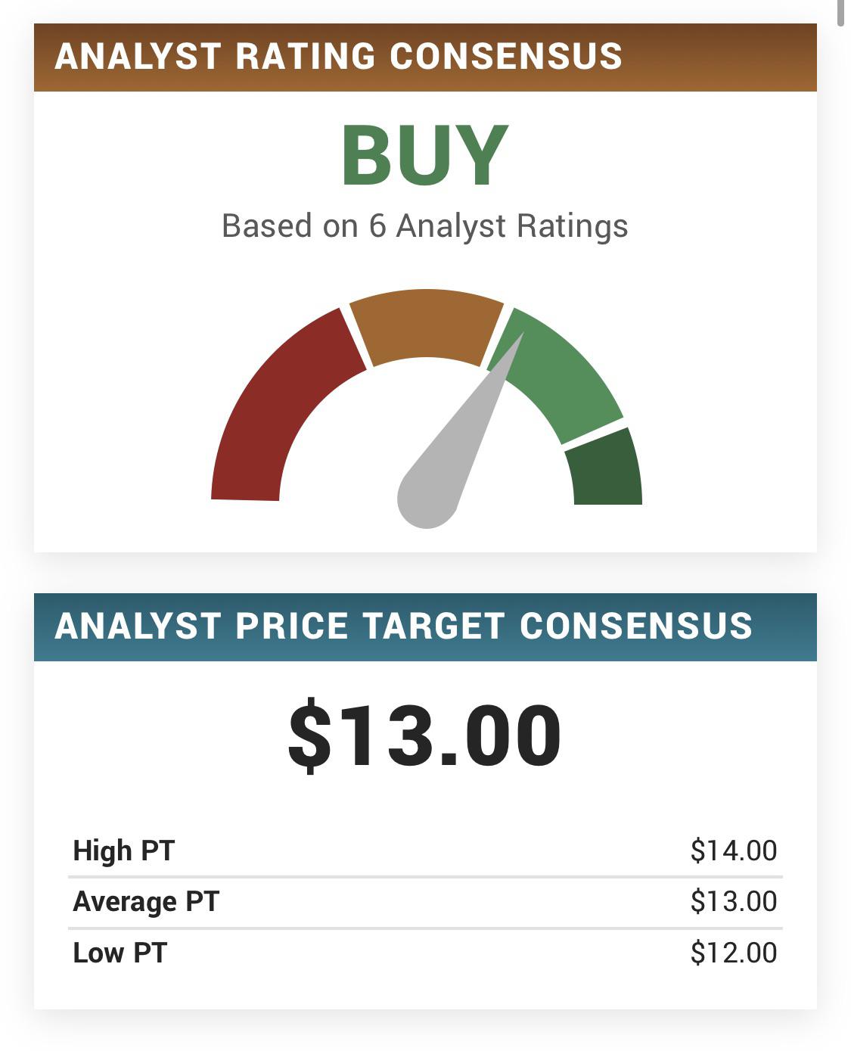The width and height of the screenshot is (851, 1051).
Task: Click the 'Based on 6 Analyst Ratings' text
Action: (x=424, y=226)
